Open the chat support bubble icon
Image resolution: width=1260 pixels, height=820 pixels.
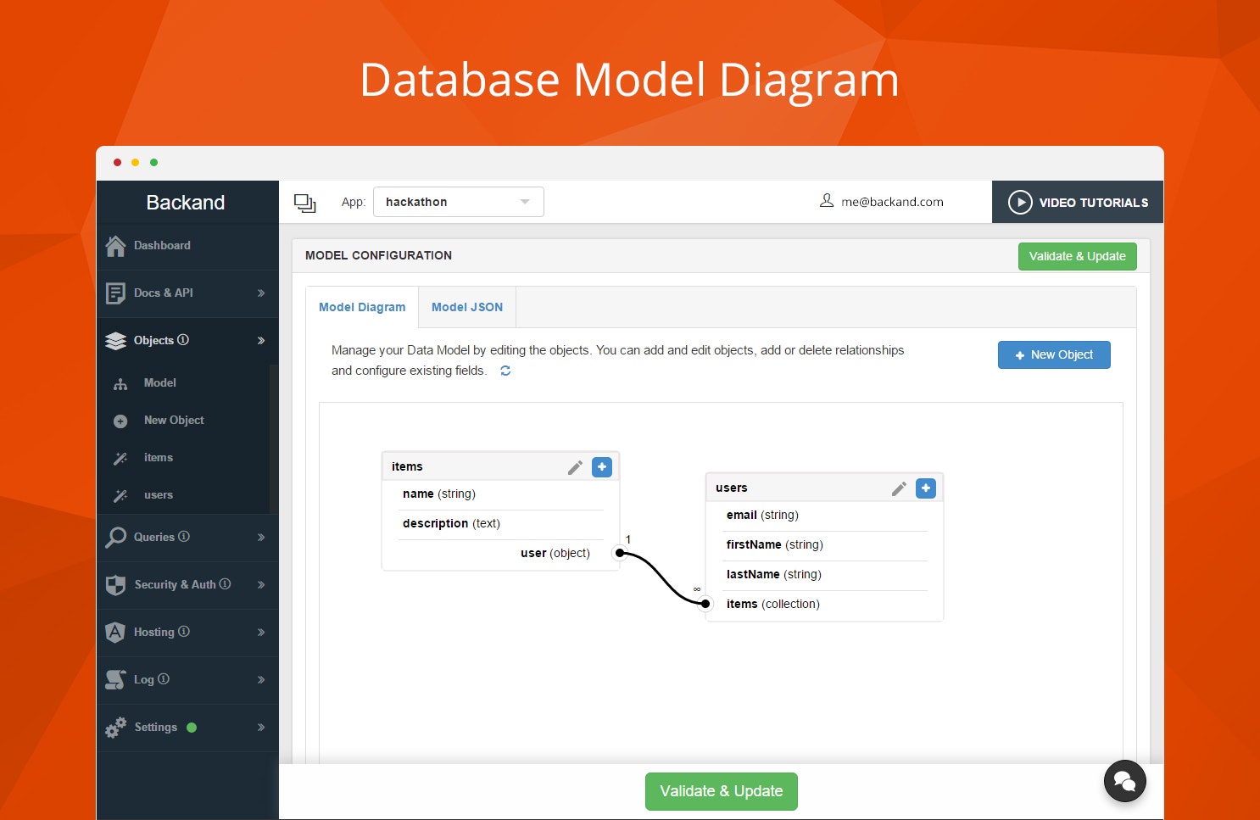pyautogui.click(x=1125, y=781)
